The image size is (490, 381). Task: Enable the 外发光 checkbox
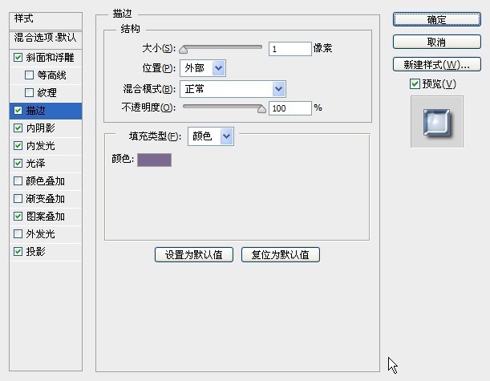[x=18, y=234]
